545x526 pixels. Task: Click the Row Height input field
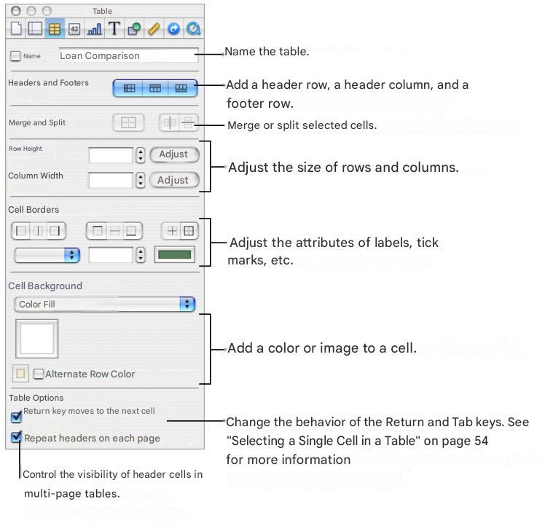tap(111, 155)
